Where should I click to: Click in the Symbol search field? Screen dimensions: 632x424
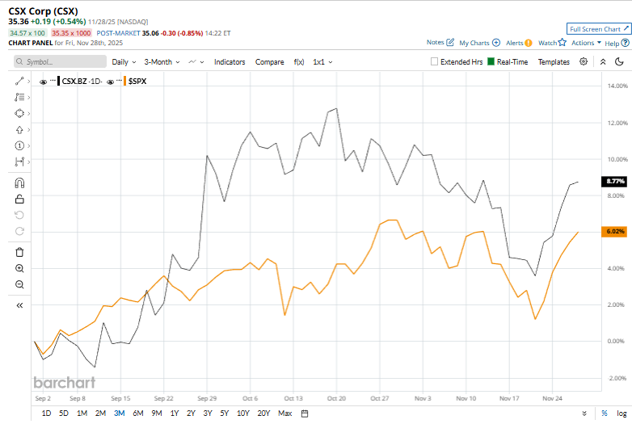[61, 61]
